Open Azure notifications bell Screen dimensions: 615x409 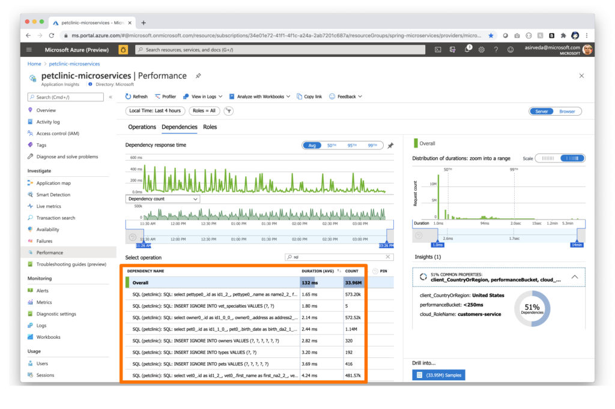coord(467,50)
